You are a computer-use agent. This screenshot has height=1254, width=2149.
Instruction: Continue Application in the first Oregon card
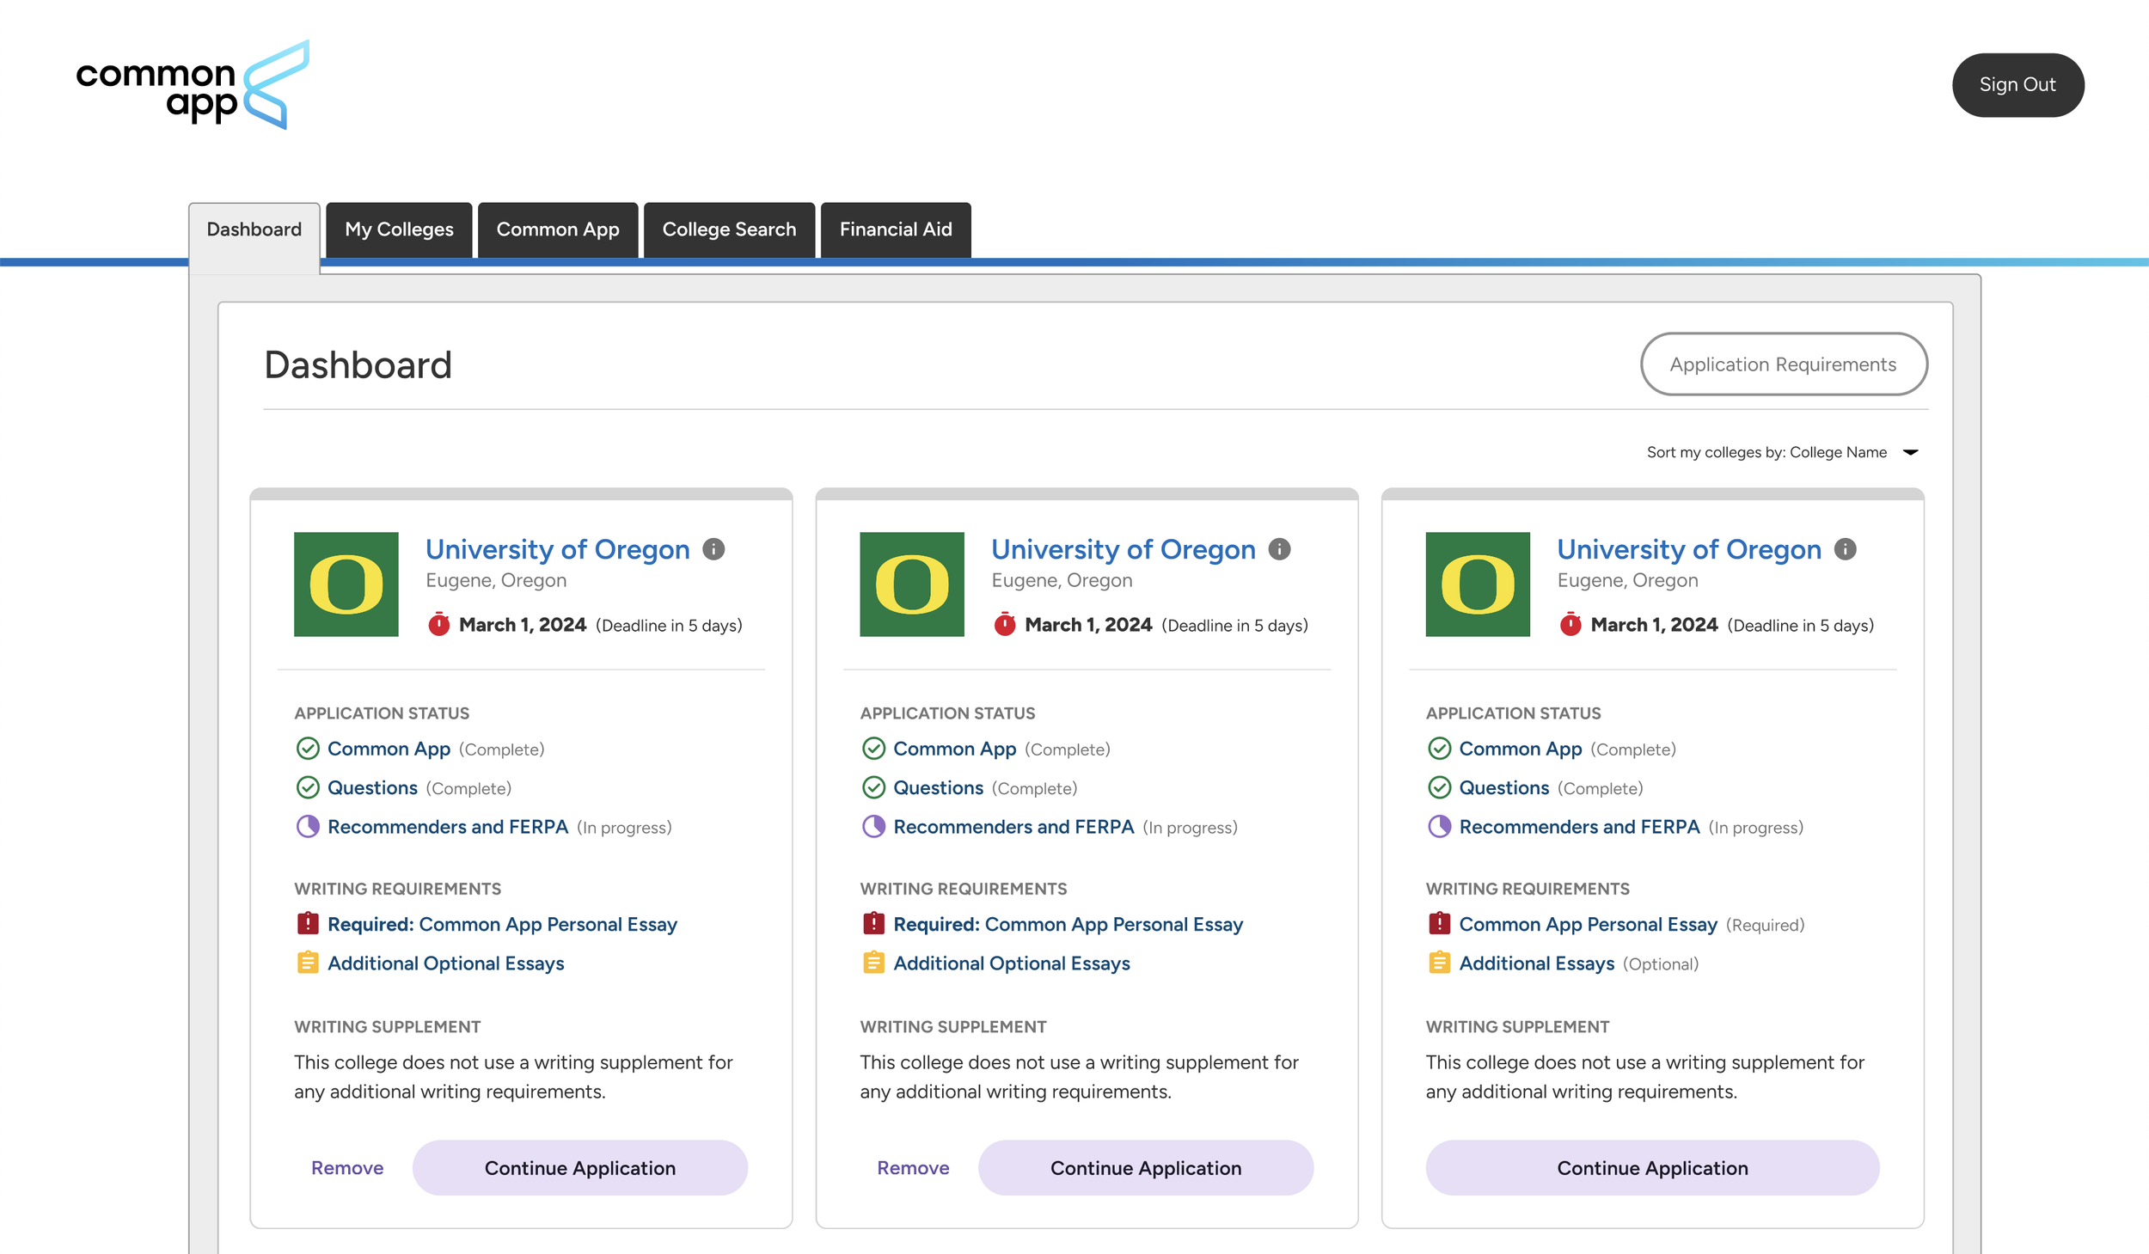click(580, 1167)
